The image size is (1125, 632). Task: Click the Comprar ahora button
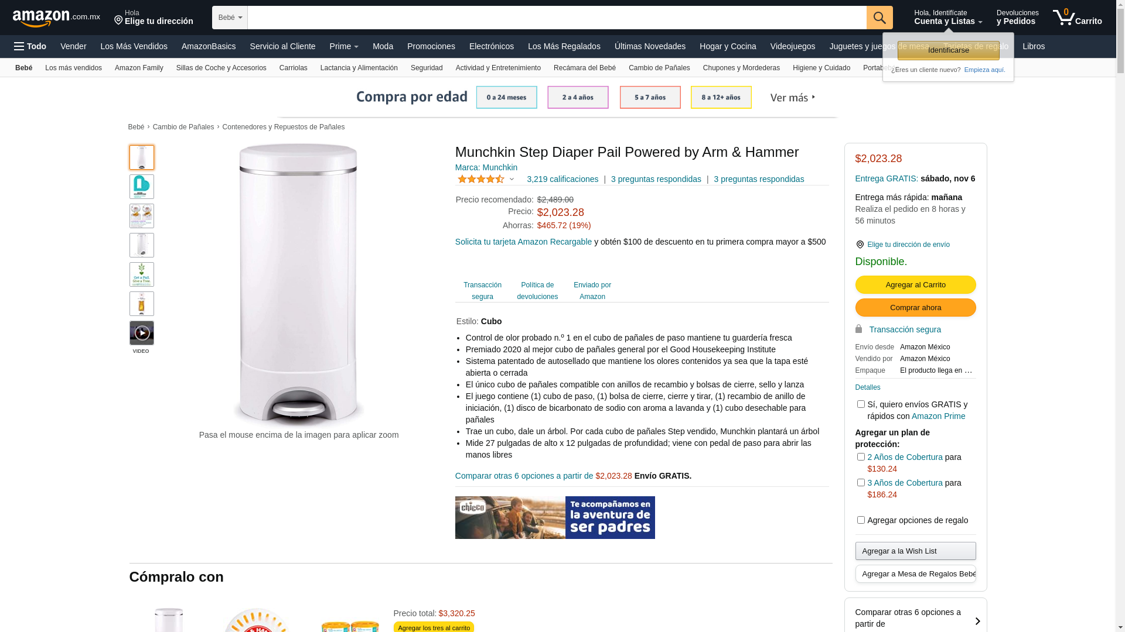[915, 307]
